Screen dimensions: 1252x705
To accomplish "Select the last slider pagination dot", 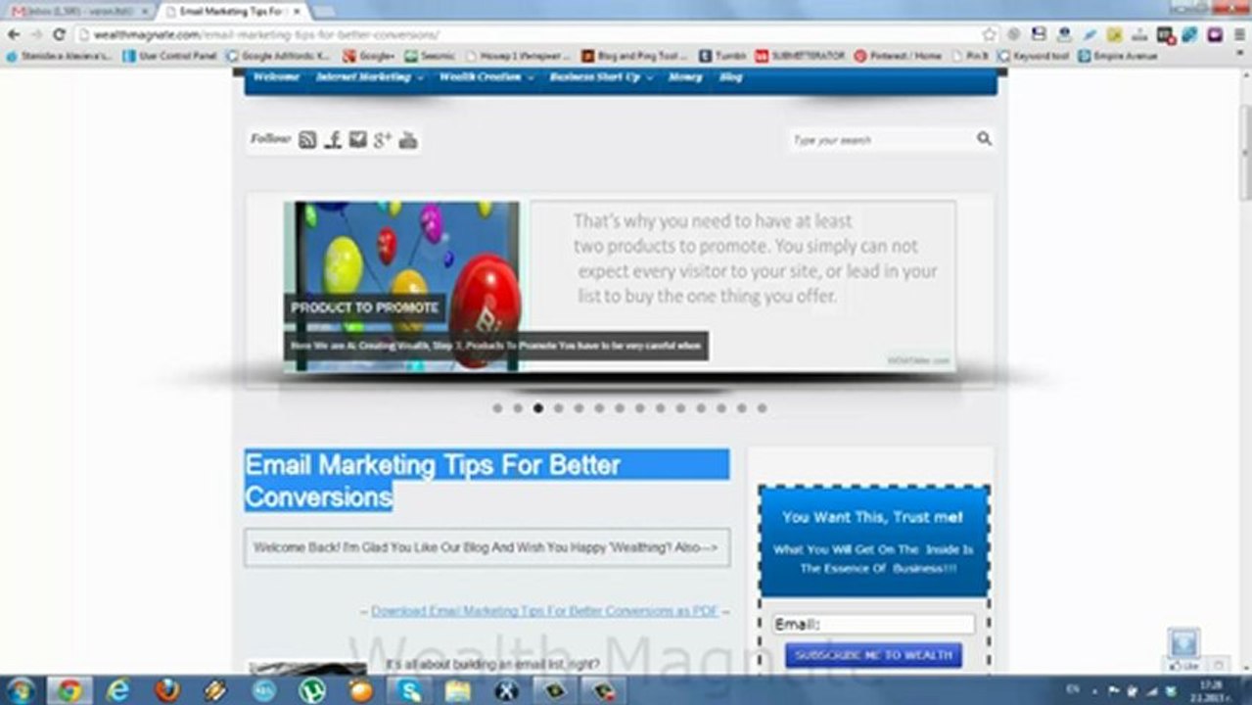I will [762, 408].
